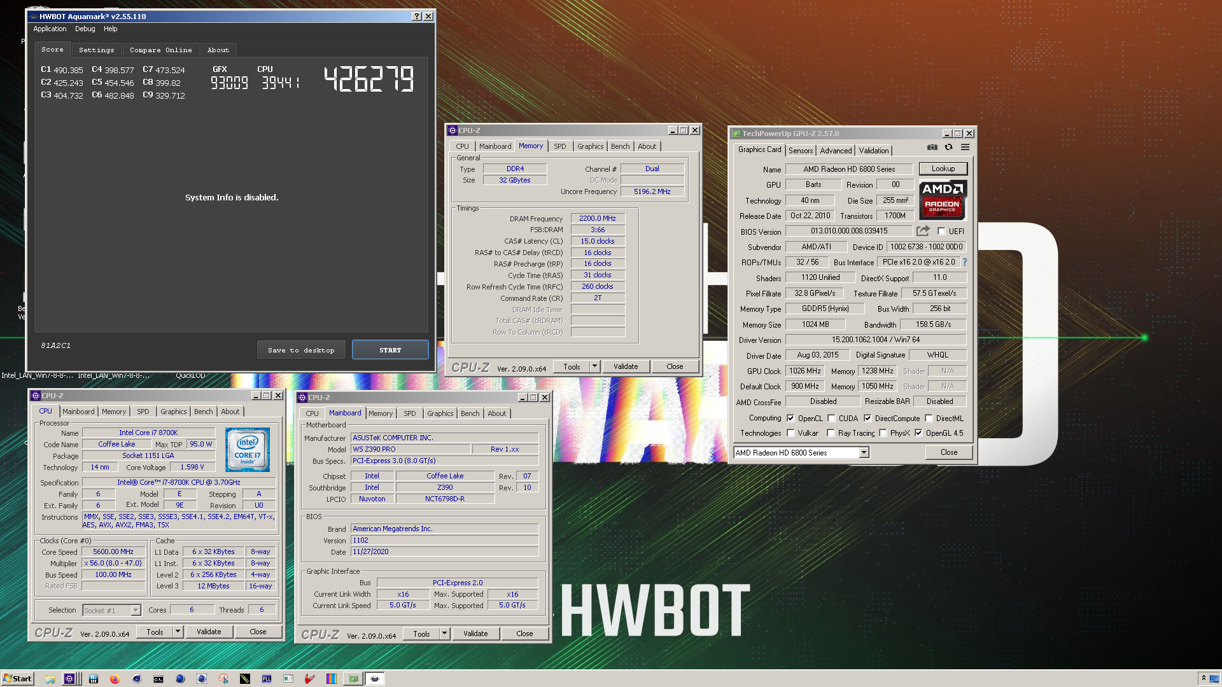Click the blue sphere taskbar icon left of the framed sphere
The height and width of the screenshot is (687, 1222).
(180, 679)
